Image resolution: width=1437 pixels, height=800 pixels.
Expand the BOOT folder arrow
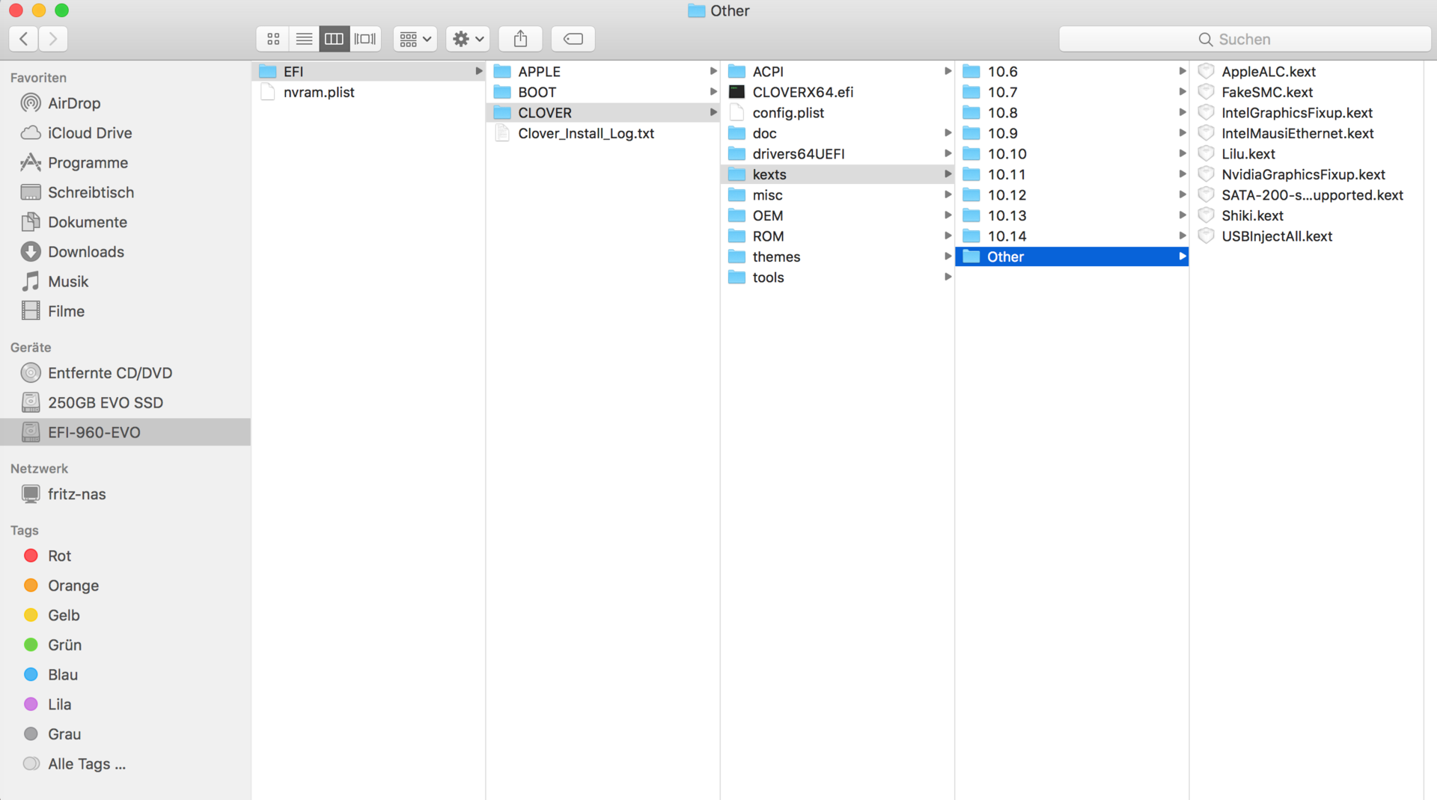tap(713, 92)
